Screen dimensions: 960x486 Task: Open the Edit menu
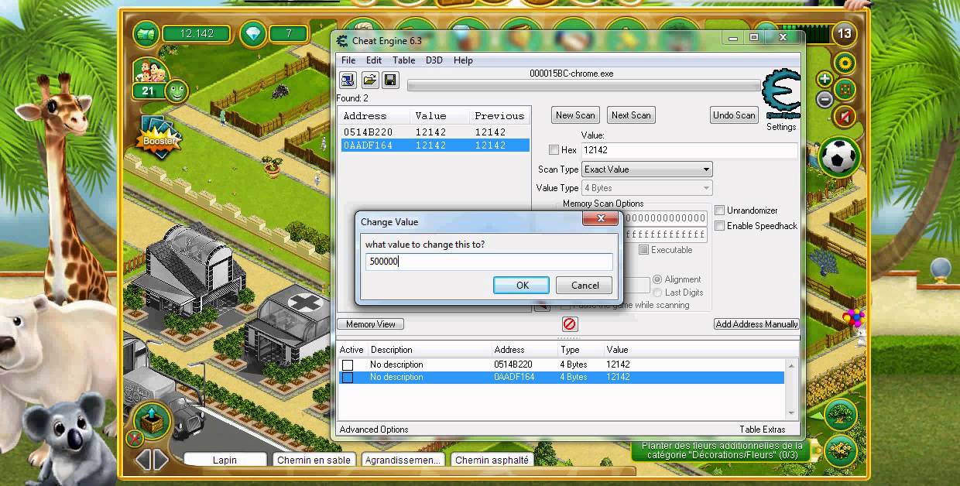click(x=374, y=60)
